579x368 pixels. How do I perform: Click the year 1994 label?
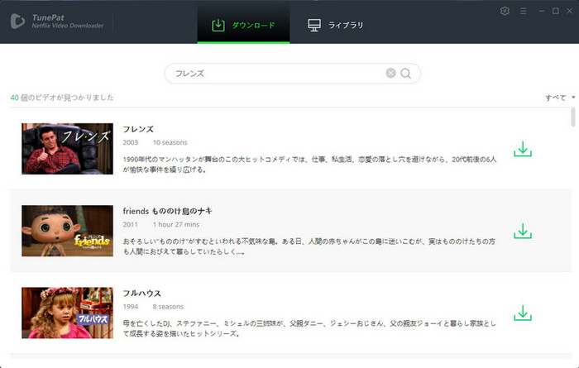[x=131, y=307]
